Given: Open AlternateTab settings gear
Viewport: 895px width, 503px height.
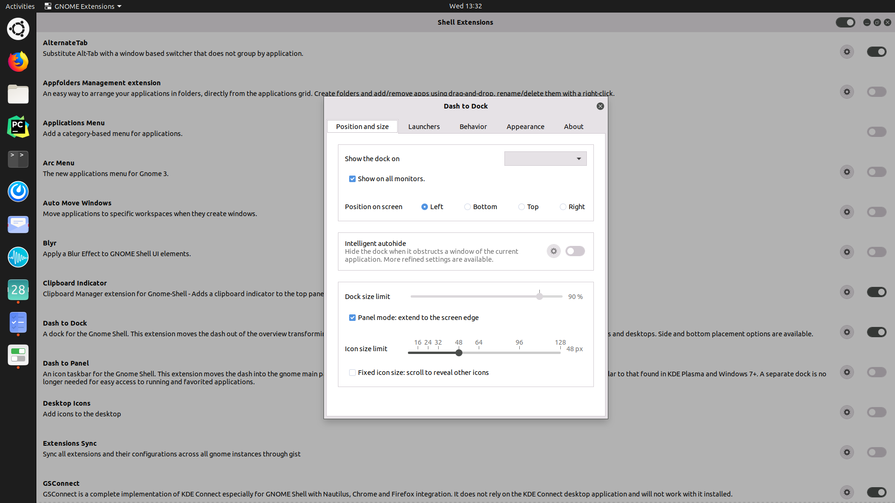Looking at the screenshot, I should (x=847, y=52).
